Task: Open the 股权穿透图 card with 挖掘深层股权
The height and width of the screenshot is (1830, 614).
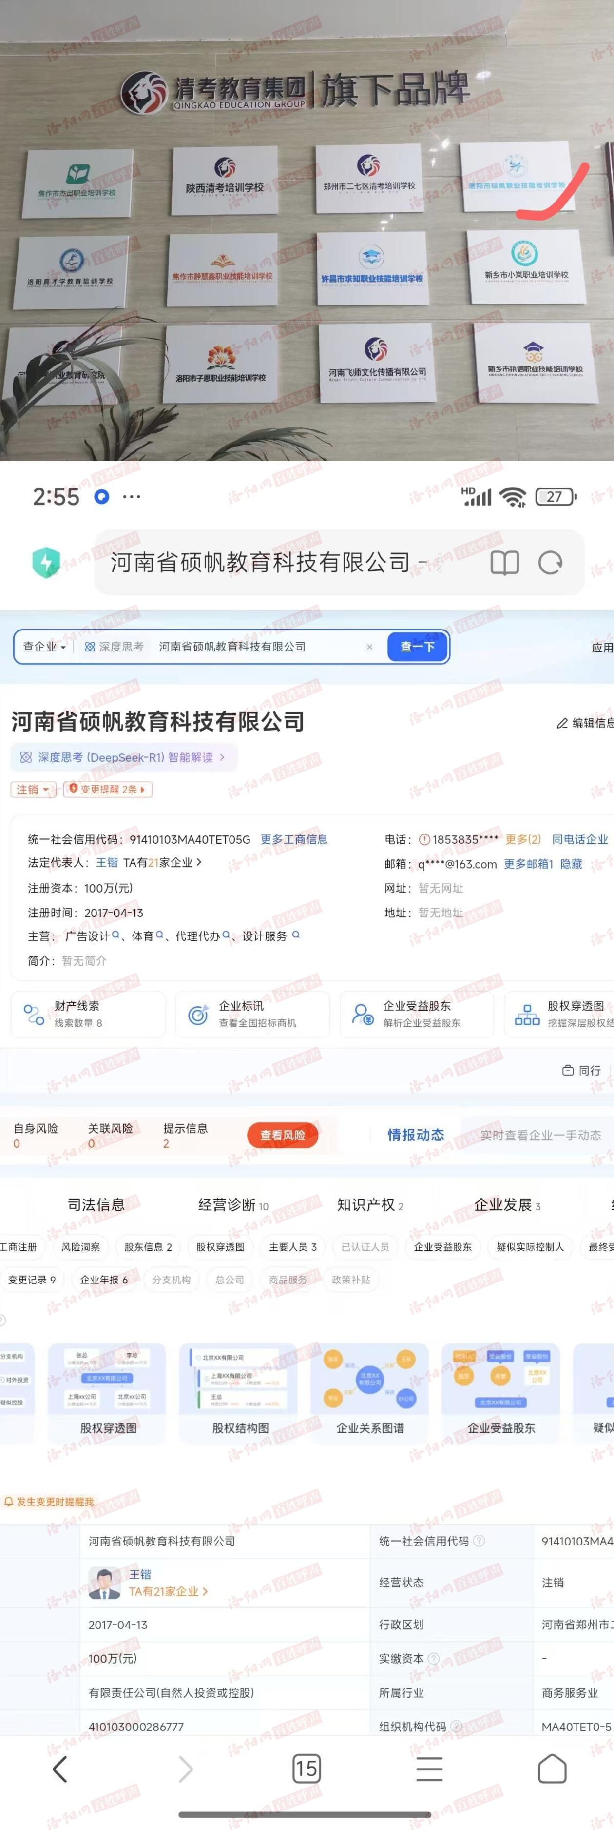Action: 559,1014
